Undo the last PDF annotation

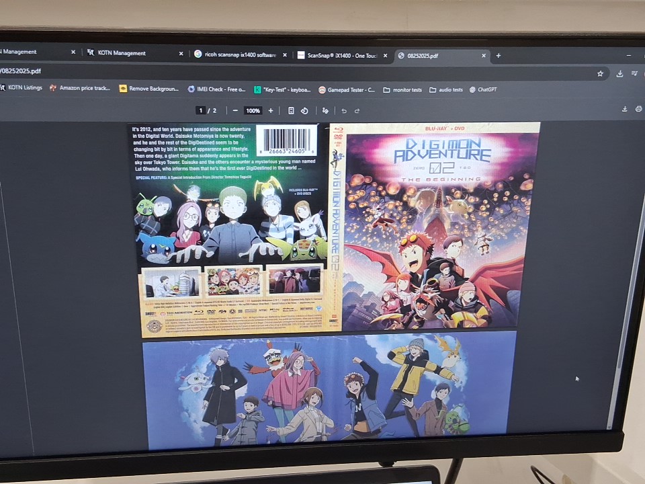pos(344,111)
